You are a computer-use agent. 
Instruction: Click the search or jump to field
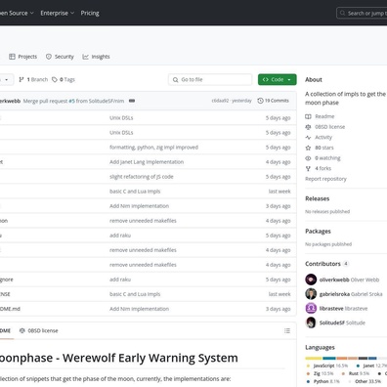click(x=362, y=13)
